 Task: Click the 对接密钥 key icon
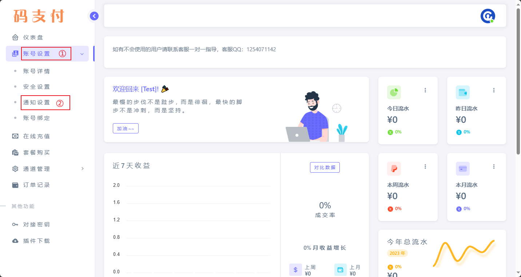(15, 224)
